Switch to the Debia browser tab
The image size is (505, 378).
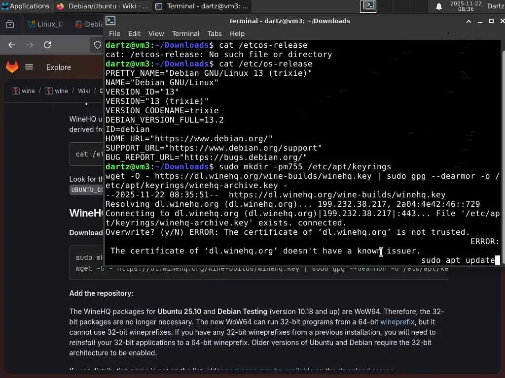coord(89,24)
